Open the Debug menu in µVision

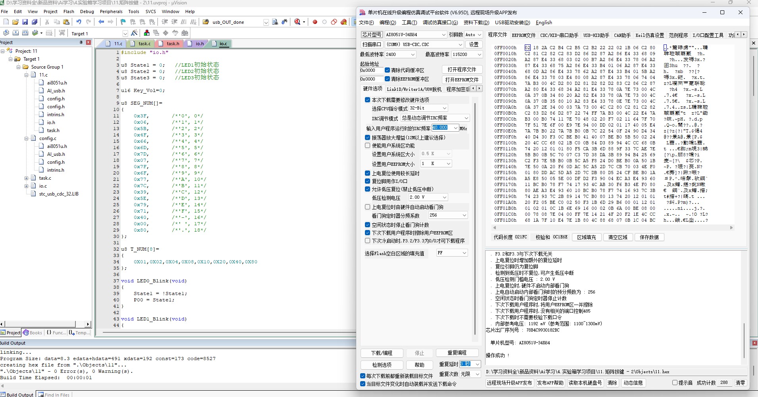coord(87,12)
